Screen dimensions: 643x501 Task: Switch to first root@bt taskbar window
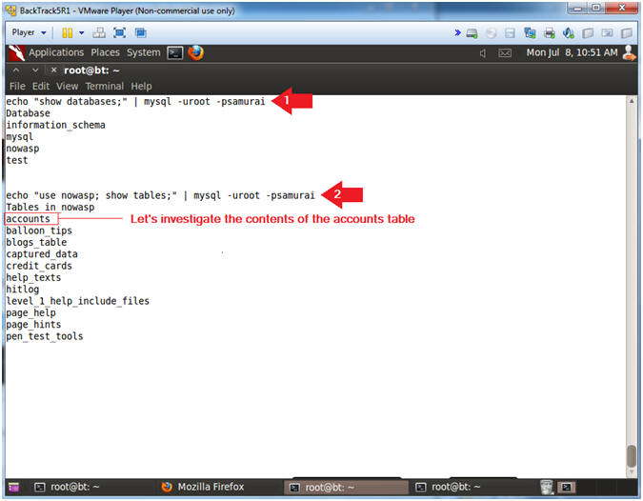pyautogui.click(x=67, y=487)
